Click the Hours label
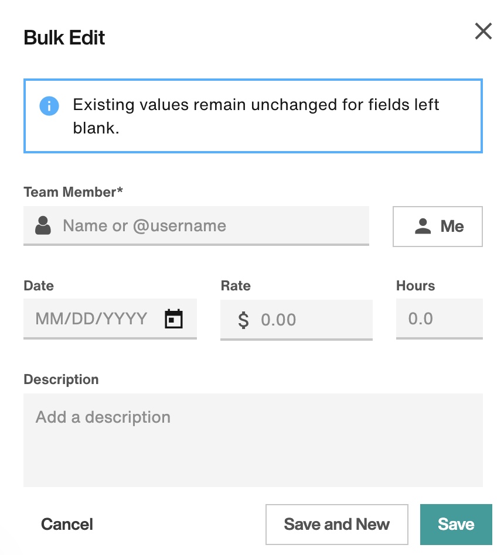This screenshot has width=504, height=555. coord(416,286)
